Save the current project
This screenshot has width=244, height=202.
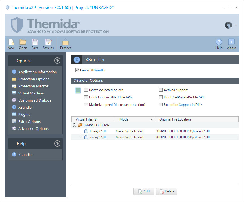point(35,44)
